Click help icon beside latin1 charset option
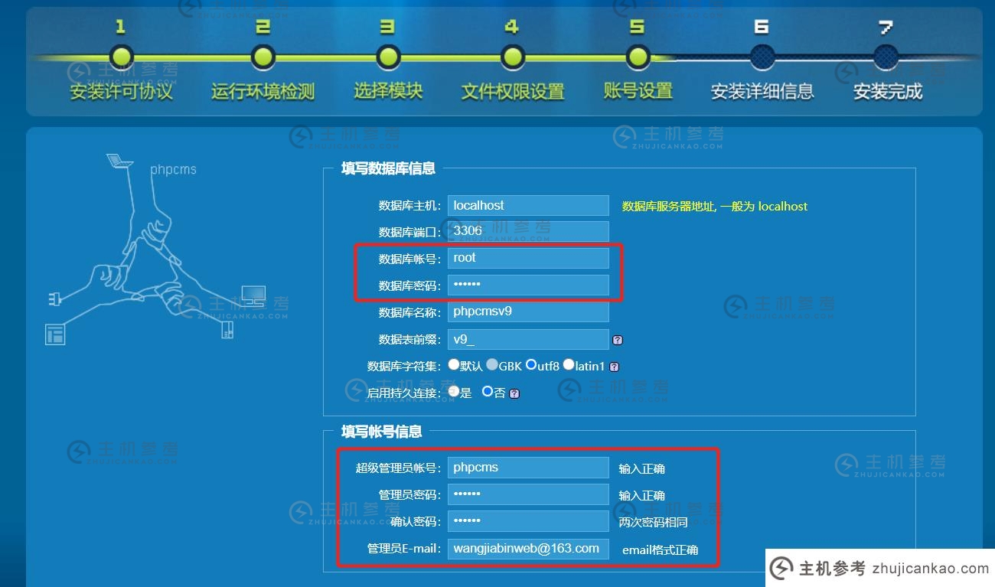This screenshot has width=995, height=587. (614, 367)
